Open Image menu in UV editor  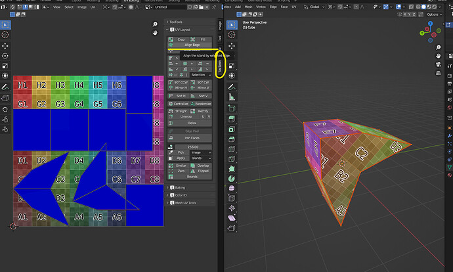pyautogui.click(x=82, y=7)
